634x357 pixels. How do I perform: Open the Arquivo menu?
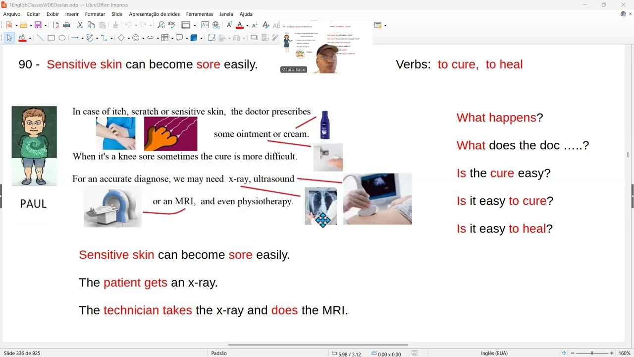coord(12,14)
